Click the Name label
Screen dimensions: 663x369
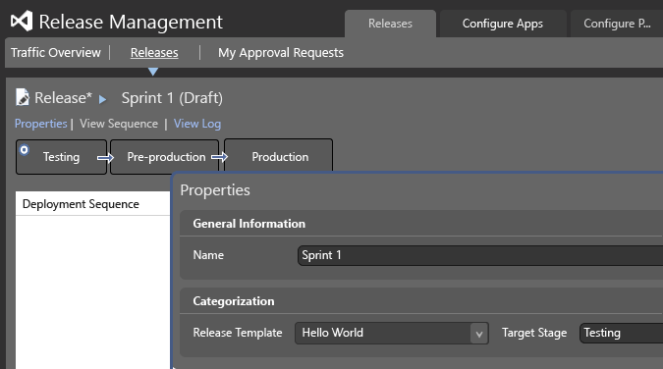[x=208, y=255]
